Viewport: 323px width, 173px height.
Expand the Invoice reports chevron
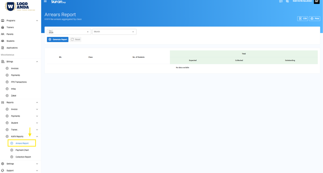click(37, 109)
